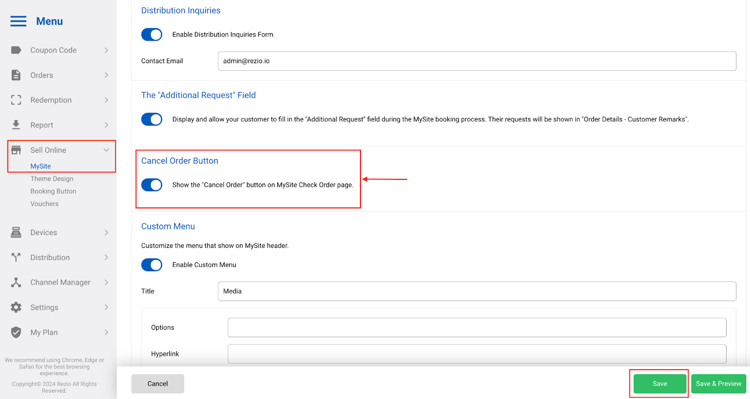This screenshot has height=399, width=750.
Task: Click the gray Cancel button
Action: point(157,384)
